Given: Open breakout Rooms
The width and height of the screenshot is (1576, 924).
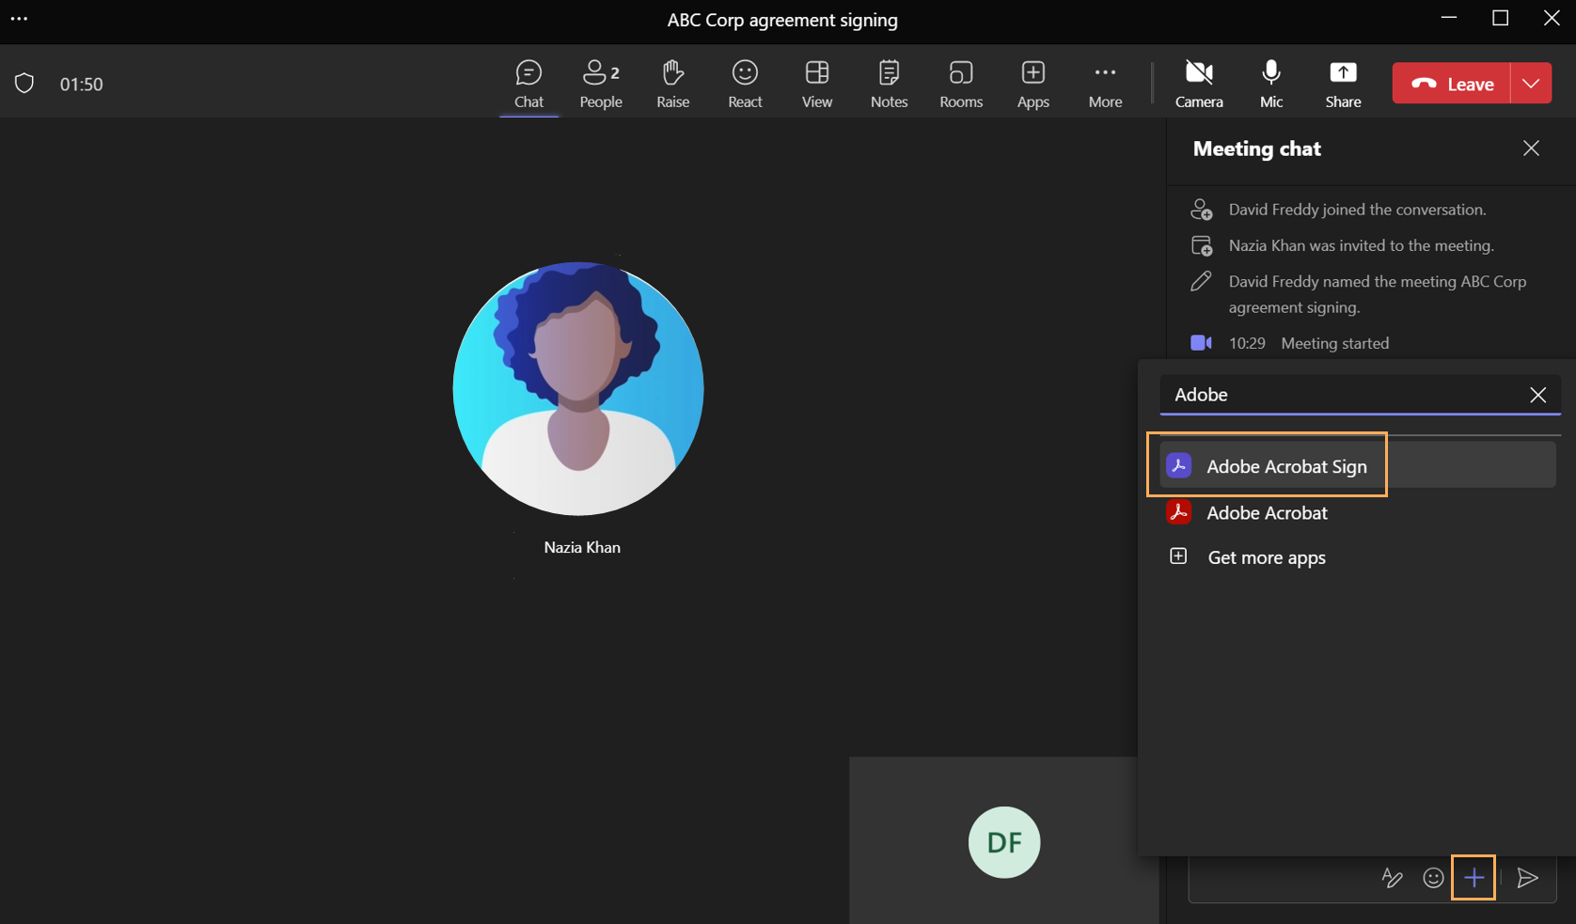Looking at the screenshot, I should tap(961, 85).
